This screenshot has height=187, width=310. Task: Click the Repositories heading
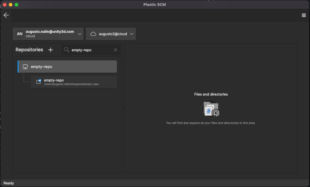29,50
